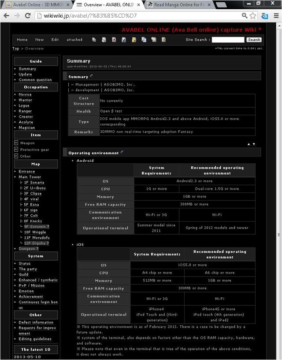This screenshot has height=360, width=282.
Task: Reload the page with the refresh icon
Action: [28, 15]
